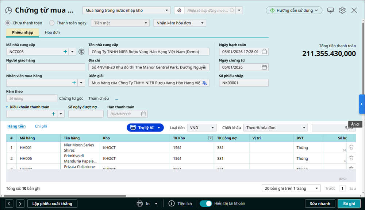365x210 pixels.
Task: Switch to the Hóa đơn tab
Action: point(52,32)
